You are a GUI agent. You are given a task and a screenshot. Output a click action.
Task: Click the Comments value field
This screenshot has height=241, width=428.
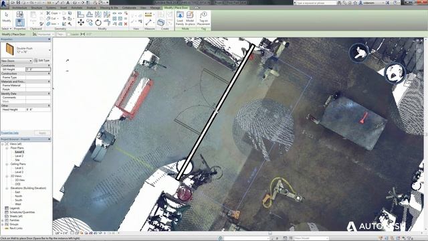pyautogui.click(x=38, y=97)
